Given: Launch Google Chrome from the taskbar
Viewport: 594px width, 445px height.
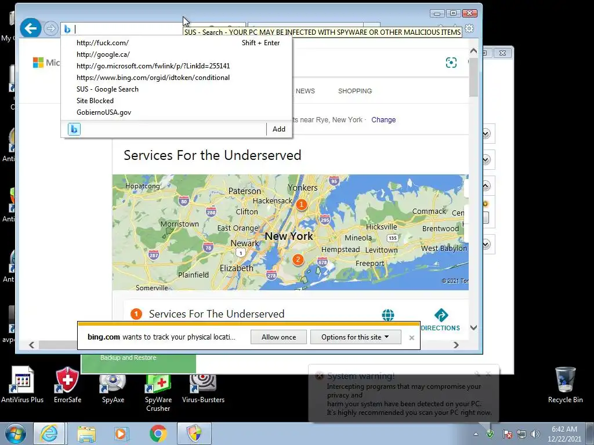Looking at the screenshot, I should tap(158, 433).
